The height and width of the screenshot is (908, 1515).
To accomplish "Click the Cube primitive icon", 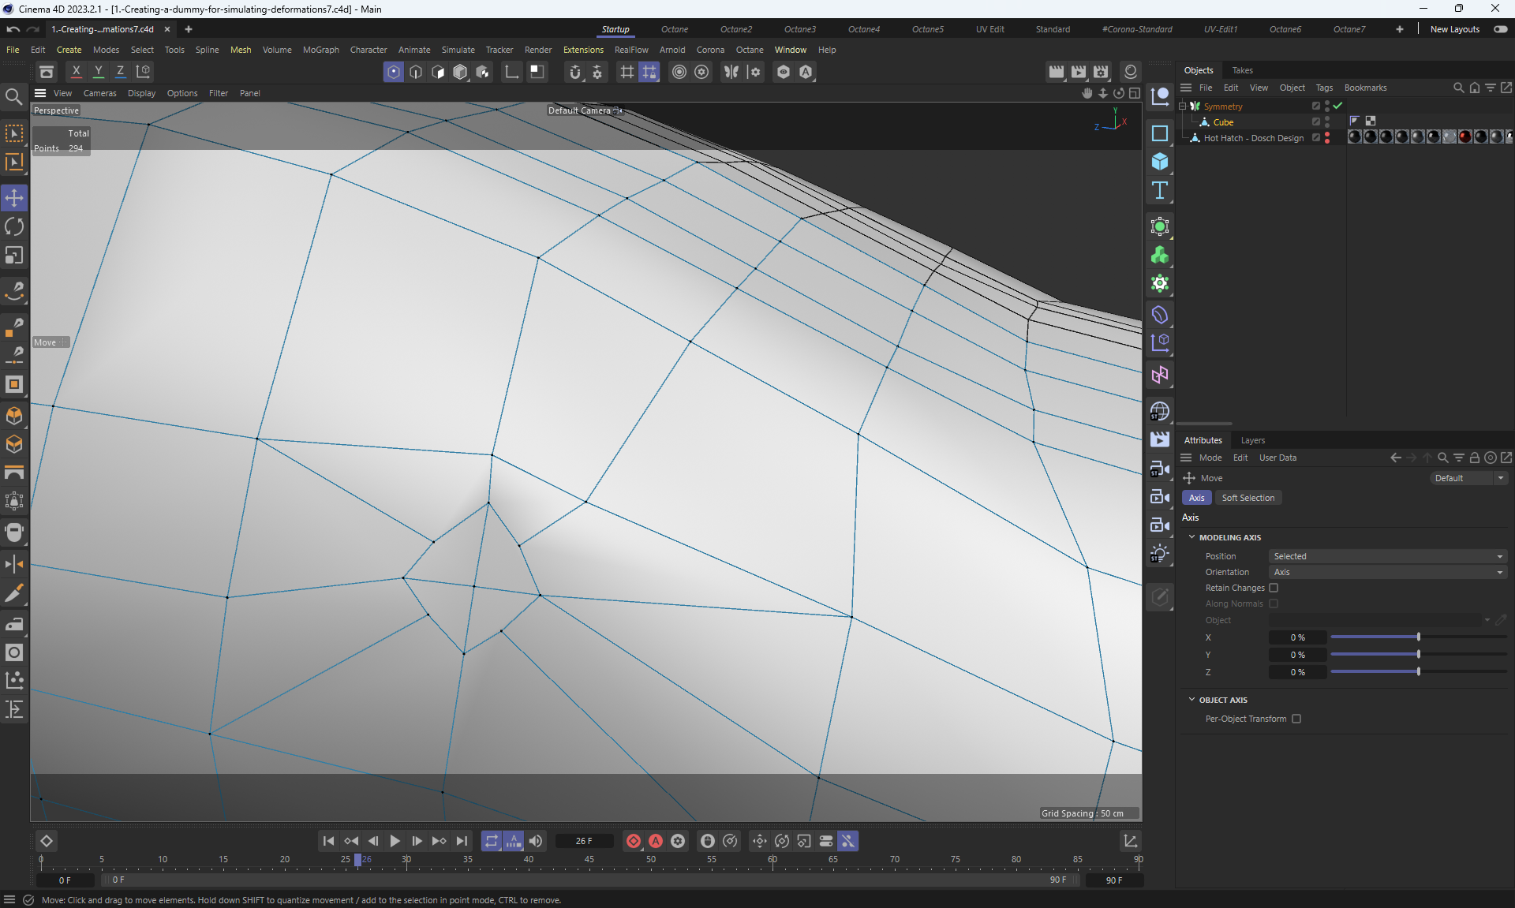I will 1159,162.
